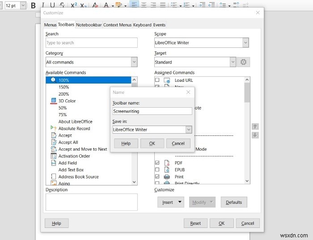
Task: Click the gear icon beside Target
Action: (x=243, y=62)
